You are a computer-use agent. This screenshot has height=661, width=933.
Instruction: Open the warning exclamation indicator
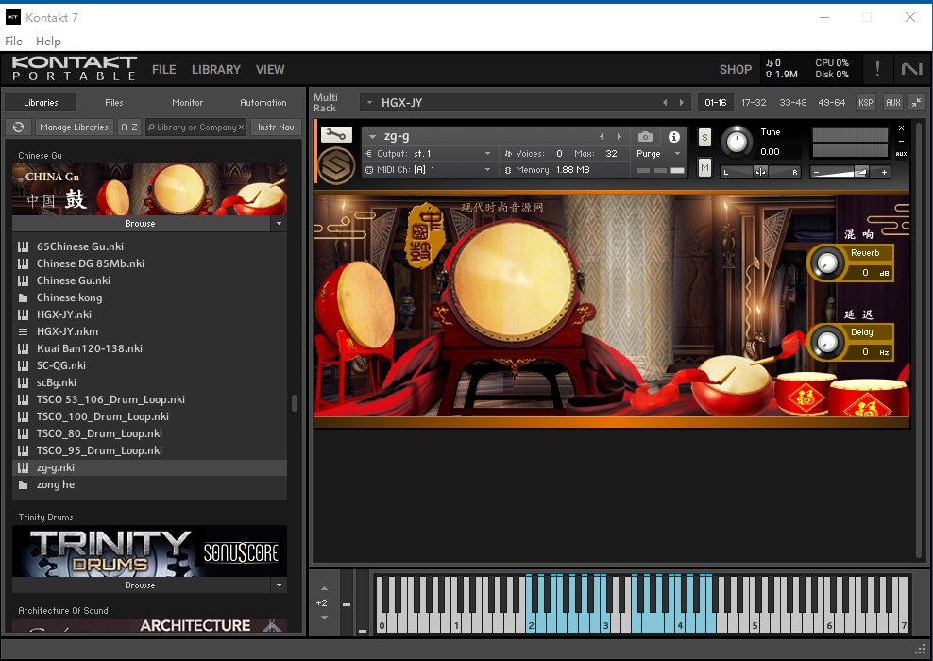click(877, 69)
